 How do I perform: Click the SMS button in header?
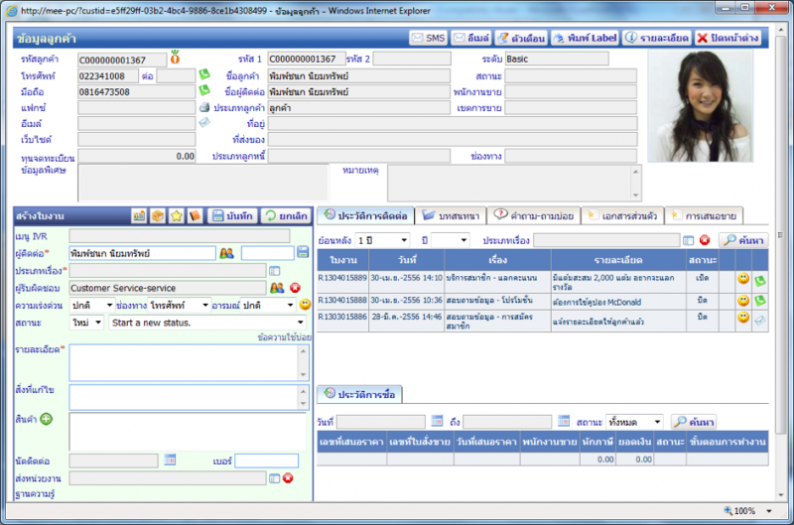click(428, 38)
